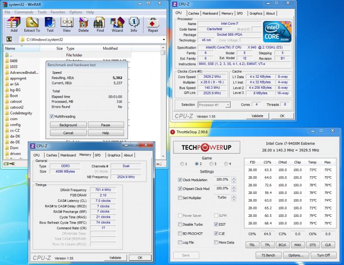
Task: Click the BCLK button
Action: (x=282, y=245)
